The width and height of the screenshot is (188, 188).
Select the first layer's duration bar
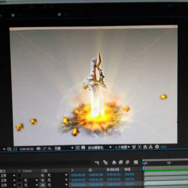click(x=166, y=173)
